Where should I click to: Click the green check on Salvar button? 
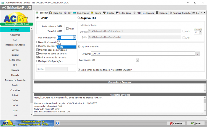(192, 123)
